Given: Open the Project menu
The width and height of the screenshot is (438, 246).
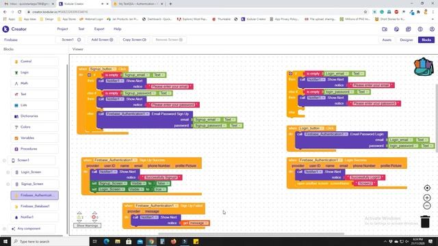Looking at the screenshot, I should [62, 29].
